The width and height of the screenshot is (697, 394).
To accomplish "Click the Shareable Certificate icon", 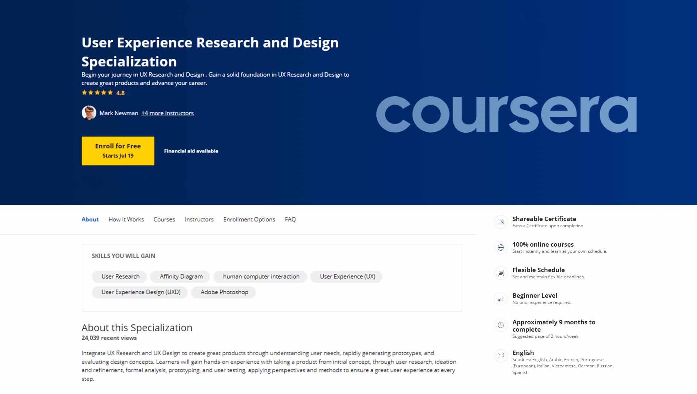I will tap(500, 222).
